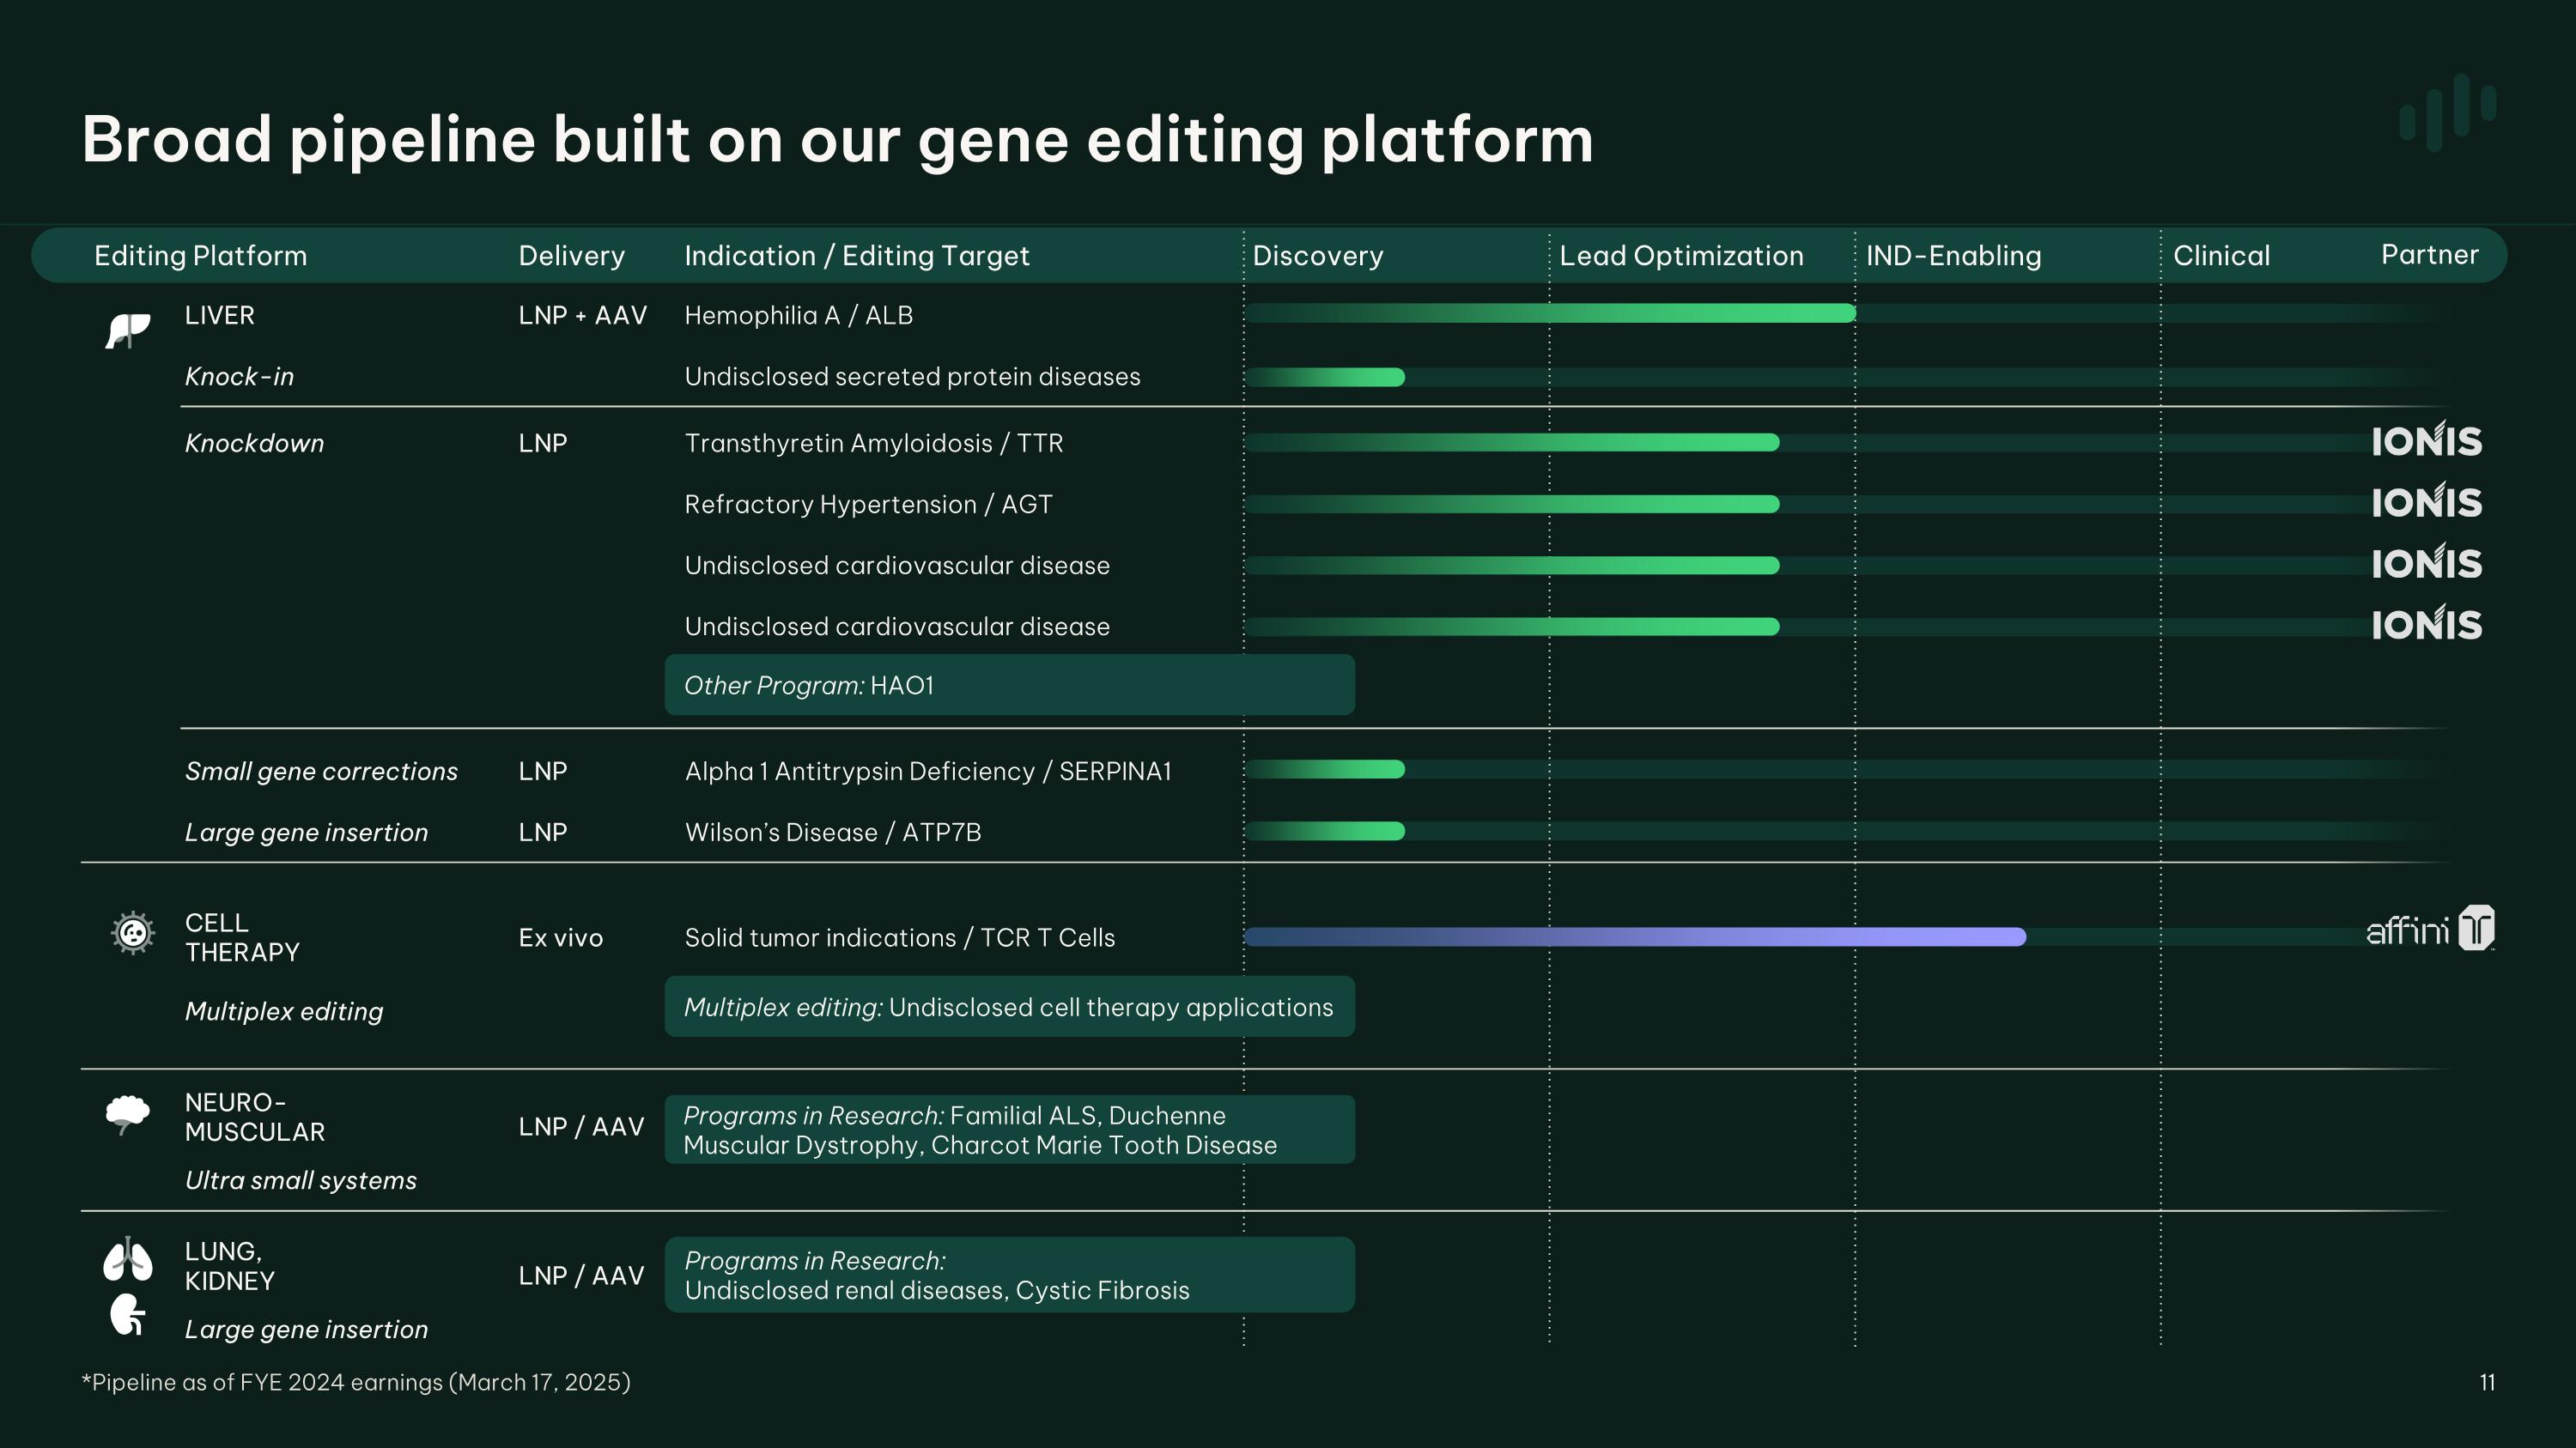Click the Wilson's Disease / ATP7B text
The width and height of the screenshot is (2576, 1448).
pyautogui.click(x=832, y=833)
